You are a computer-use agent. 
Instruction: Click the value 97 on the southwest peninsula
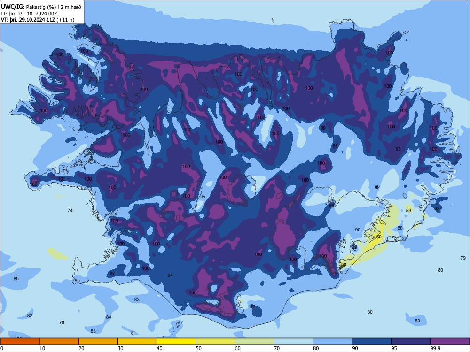(112, 273)
